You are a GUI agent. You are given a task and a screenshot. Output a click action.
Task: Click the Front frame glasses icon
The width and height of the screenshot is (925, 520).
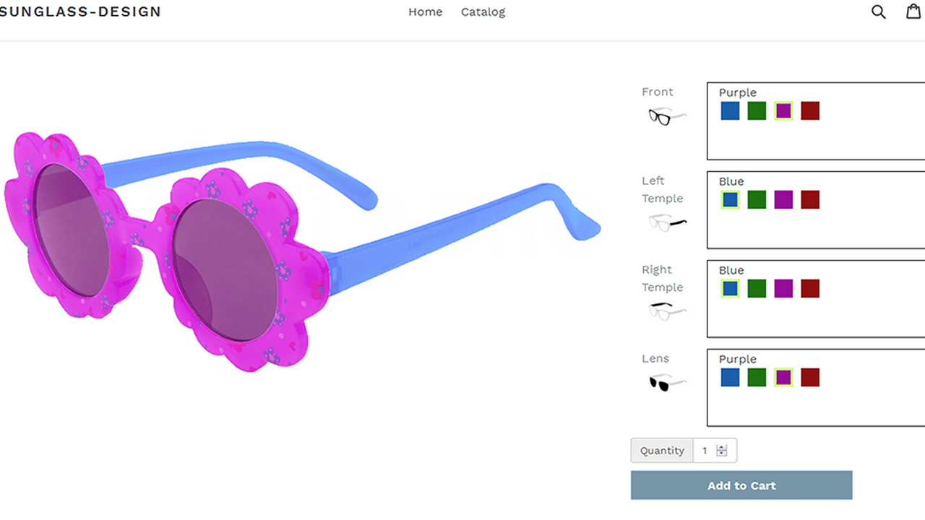tap(667, 116)
